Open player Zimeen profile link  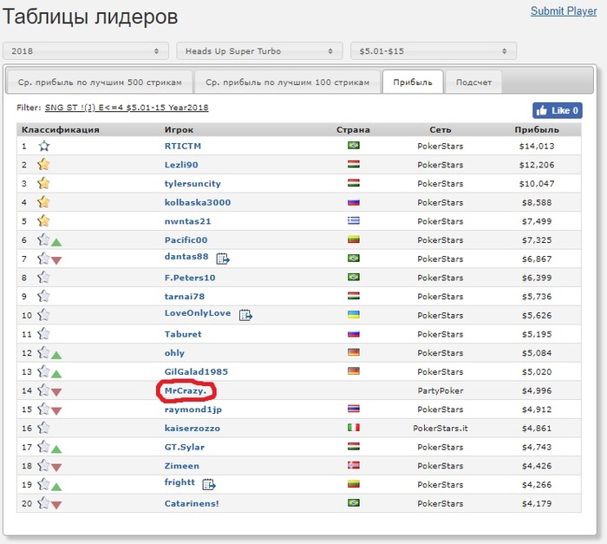[182, 466]
